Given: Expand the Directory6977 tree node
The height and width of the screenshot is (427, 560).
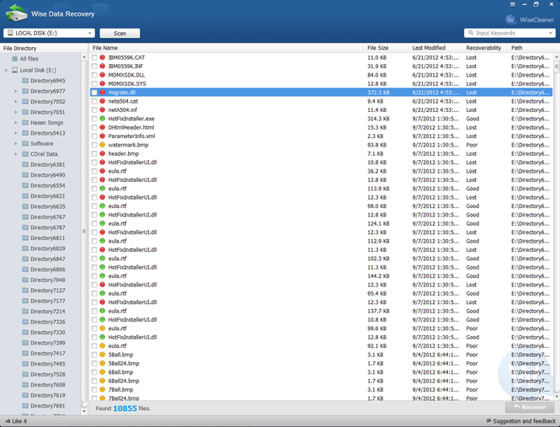Looking at the screenshot, I should pyautogui.click(x=16, y=91).
